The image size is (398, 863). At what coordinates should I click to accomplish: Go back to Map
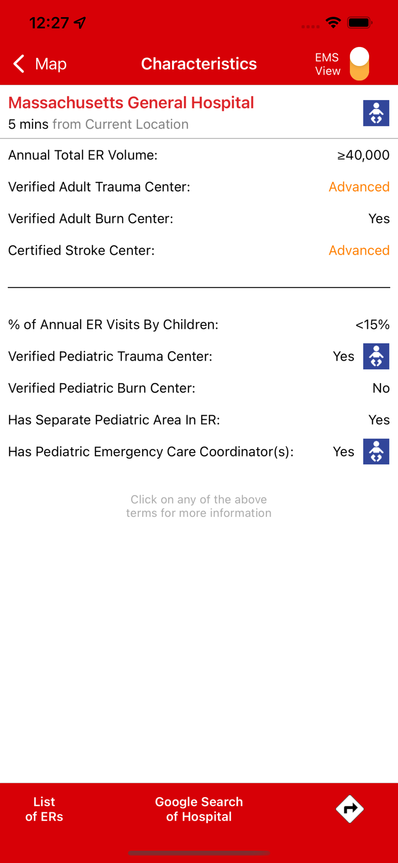(x=50, y=64)
